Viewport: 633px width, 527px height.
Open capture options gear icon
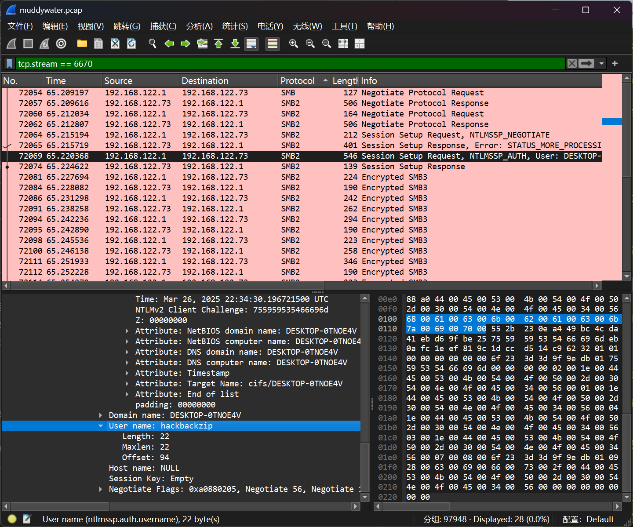(61, 44)
